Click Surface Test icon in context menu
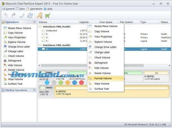This screenshot has width=172, height=128. point(90,89)
